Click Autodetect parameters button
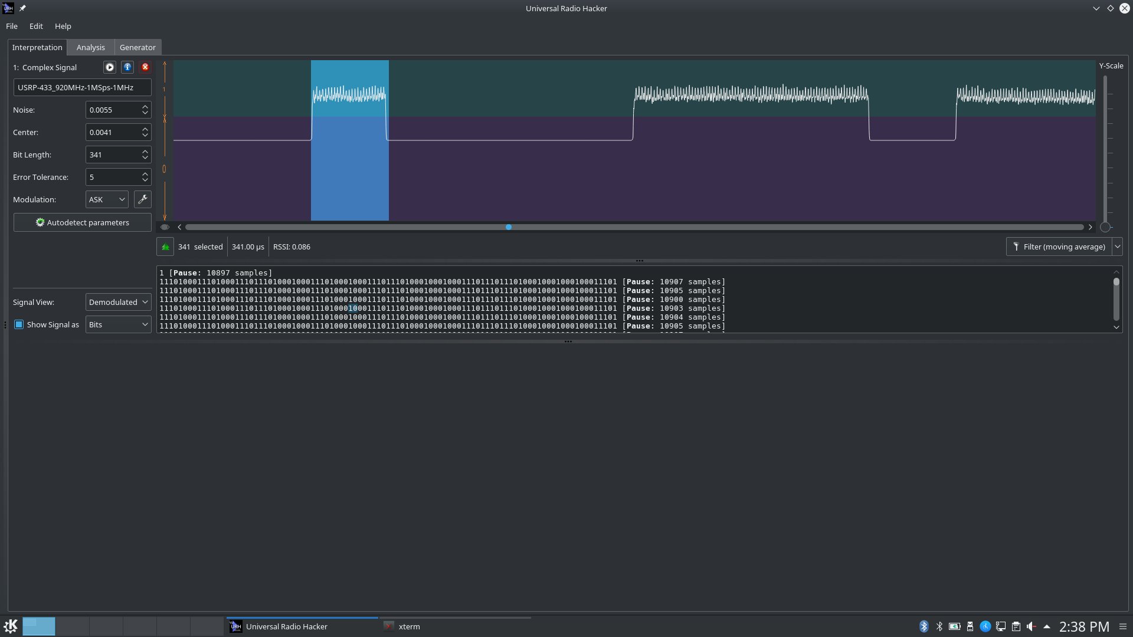This screenshot has width=1133, height=637. coord(83,222)
